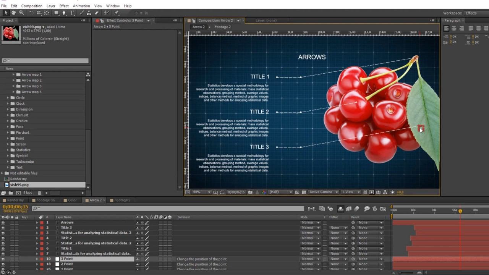Select the Pen tool
The width and height of the screenshot is (489, 275).
[x=64, y=13]
